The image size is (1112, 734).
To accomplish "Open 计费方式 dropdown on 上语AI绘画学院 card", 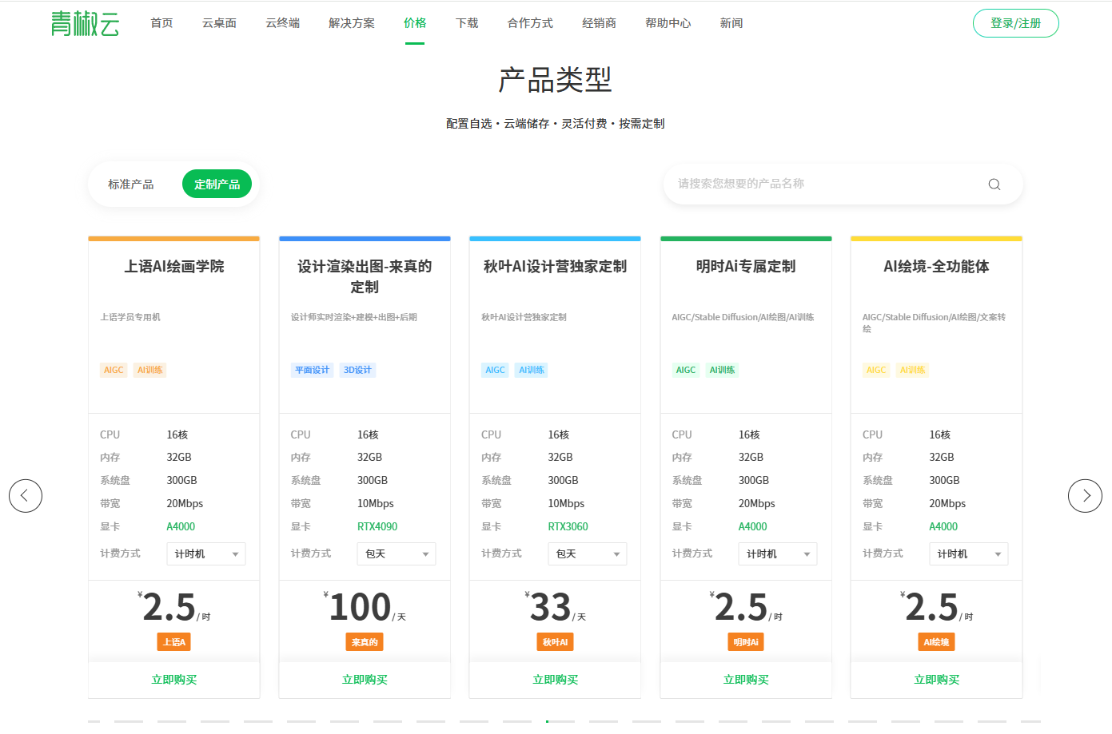I will [205, 553].
